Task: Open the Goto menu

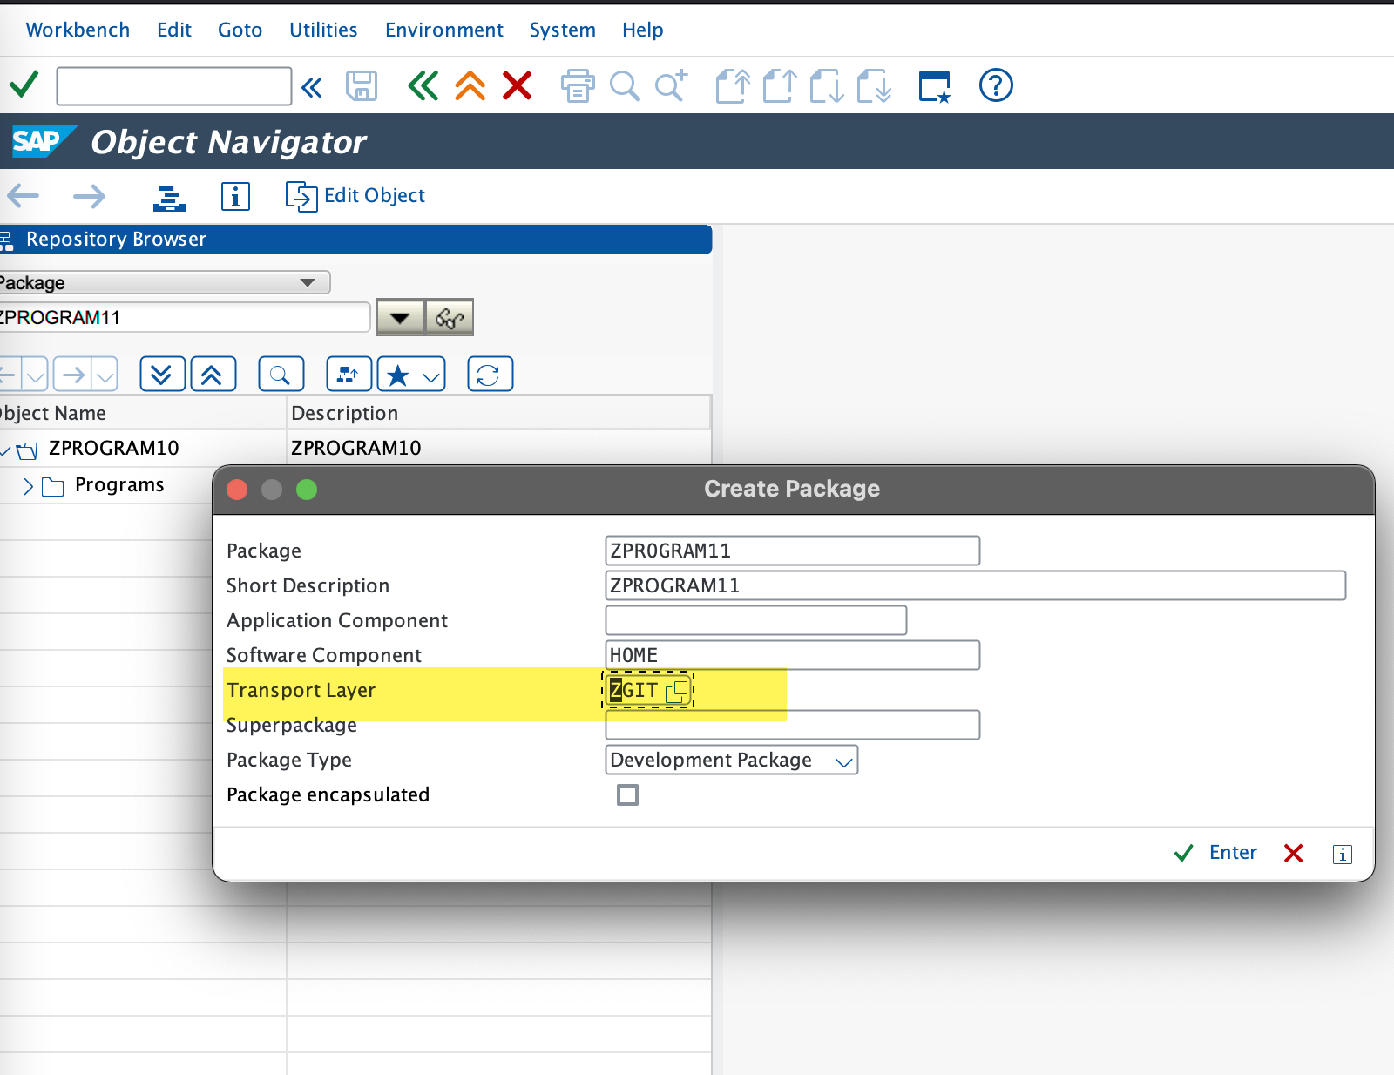Action: point(240,30)
